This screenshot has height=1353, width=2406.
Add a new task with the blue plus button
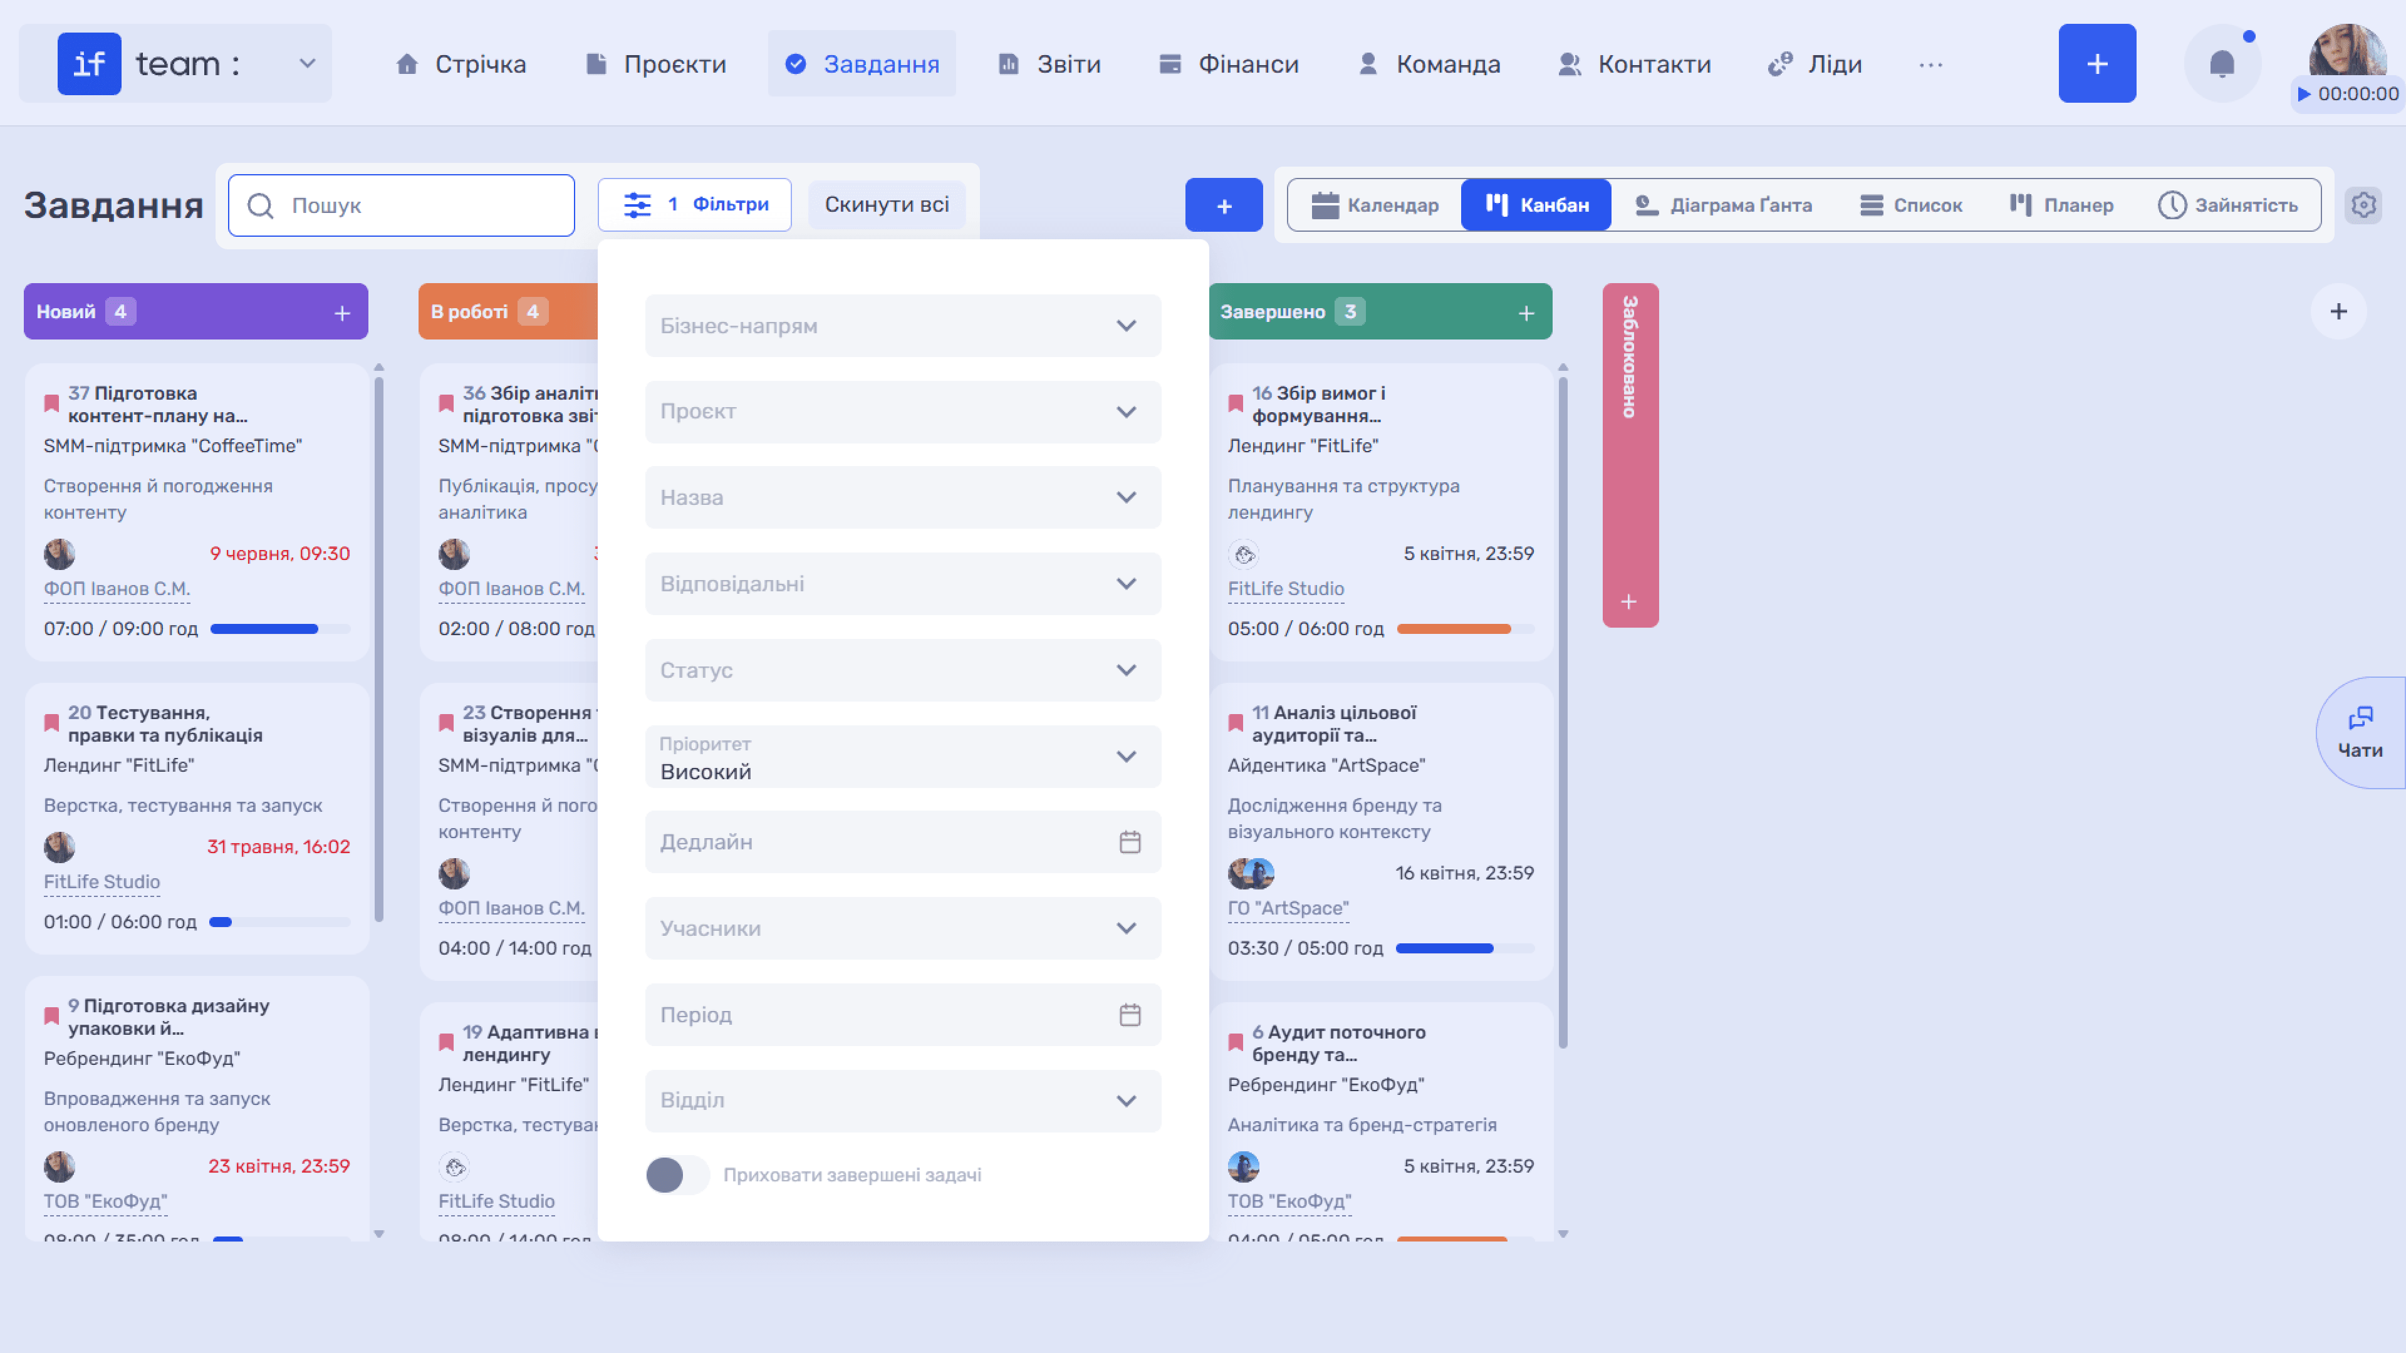pos(1224,204)
